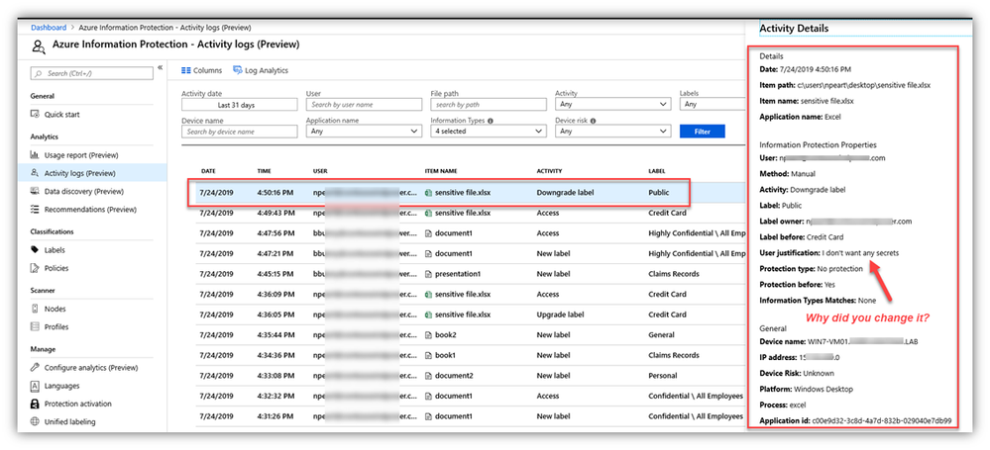Click Excel icon of 4:36:05 PM sensitive file.xlsx
Viewport: 990px width, 450px height.
428,315
